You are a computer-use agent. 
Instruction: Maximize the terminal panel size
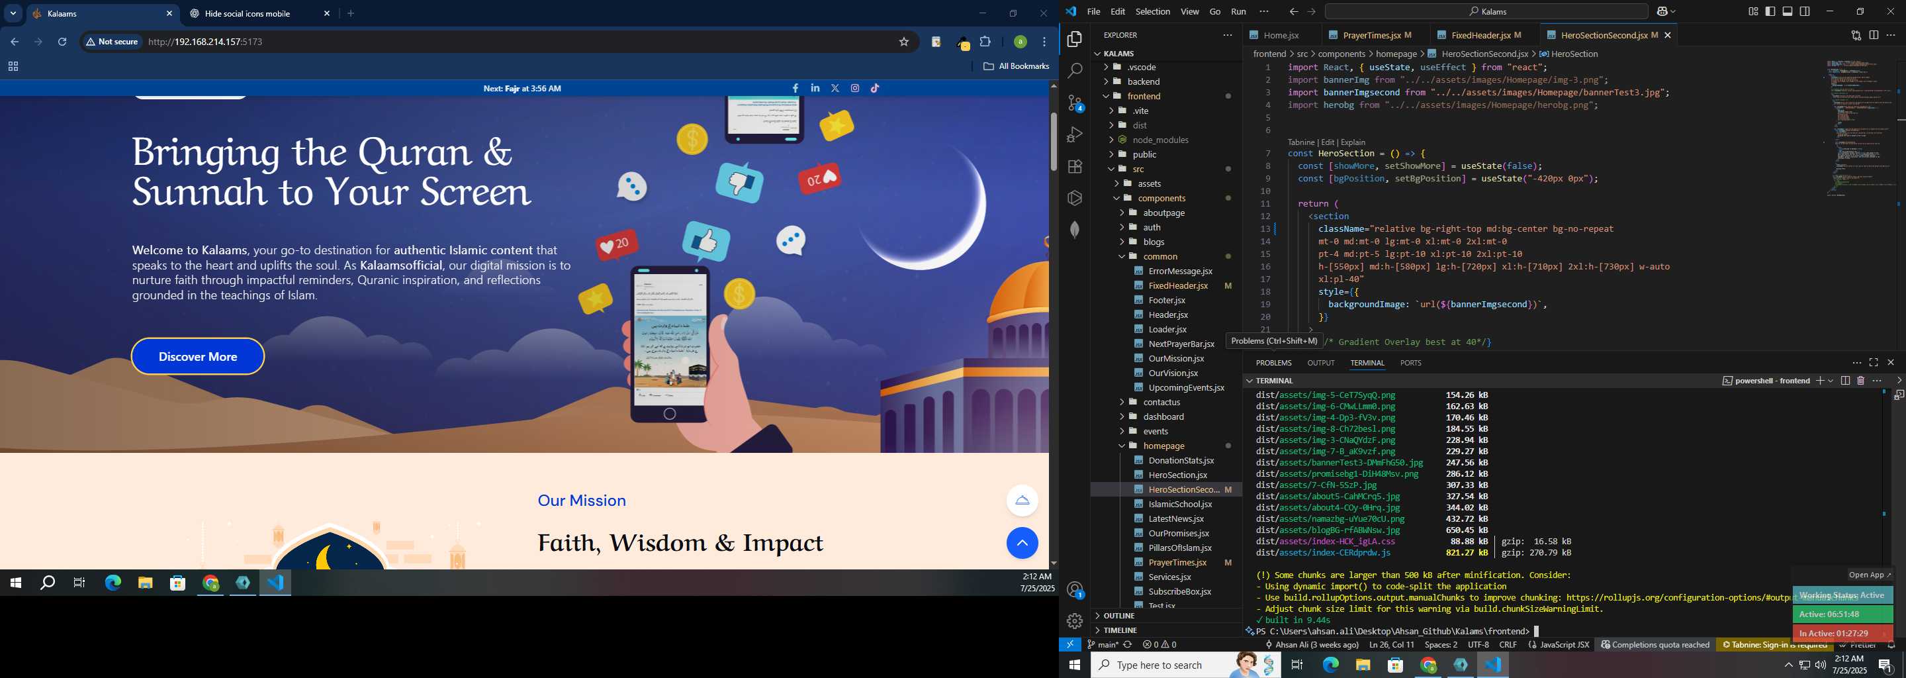pyautogui.click(x=1874, y=363)
